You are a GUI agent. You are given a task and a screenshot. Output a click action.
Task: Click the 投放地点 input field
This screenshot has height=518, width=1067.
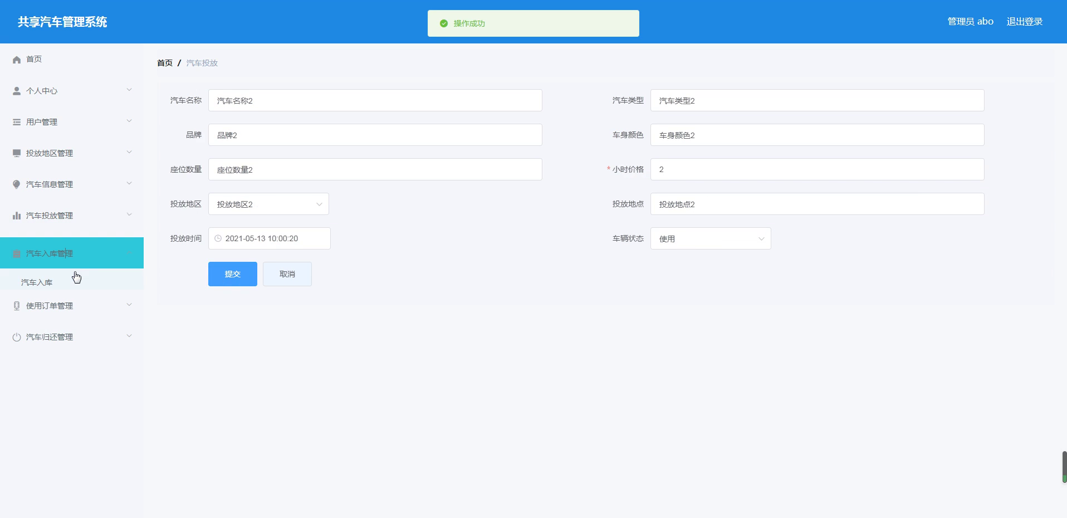(818, 204)
